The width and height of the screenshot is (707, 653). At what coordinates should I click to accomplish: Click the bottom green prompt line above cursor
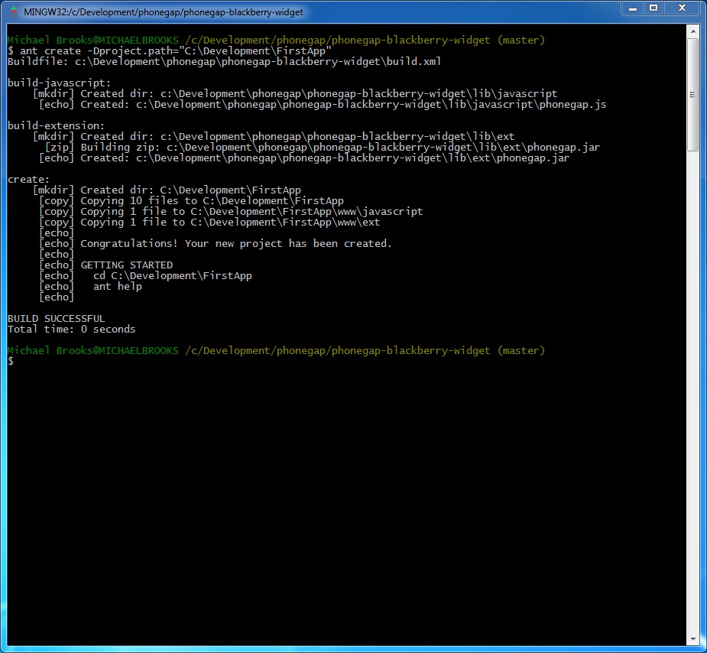(x=276, y=351)
